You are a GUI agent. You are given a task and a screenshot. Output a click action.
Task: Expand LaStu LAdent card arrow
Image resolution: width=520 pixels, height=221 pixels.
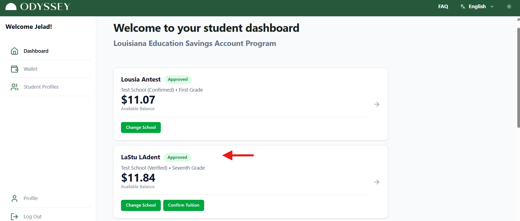377,182
